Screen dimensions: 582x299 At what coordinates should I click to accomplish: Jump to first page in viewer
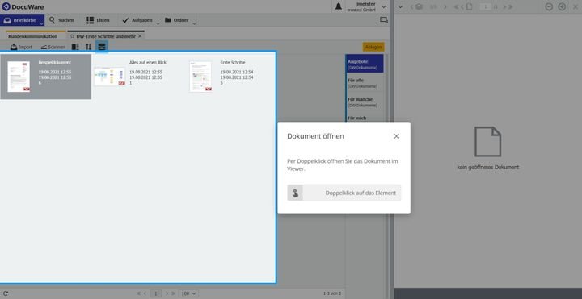(457, 6)
